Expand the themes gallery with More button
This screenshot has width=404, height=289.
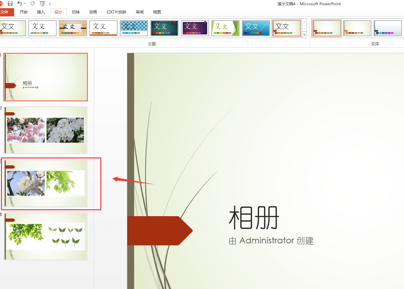(x=304, y=34)
